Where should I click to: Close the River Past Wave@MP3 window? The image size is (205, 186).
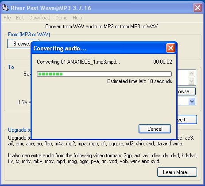pos(197,8)
